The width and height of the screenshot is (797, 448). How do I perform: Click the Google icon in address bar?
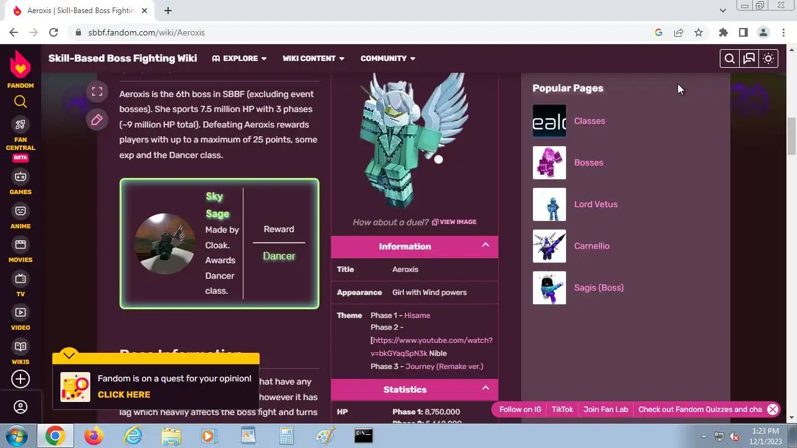click(659, 32)
